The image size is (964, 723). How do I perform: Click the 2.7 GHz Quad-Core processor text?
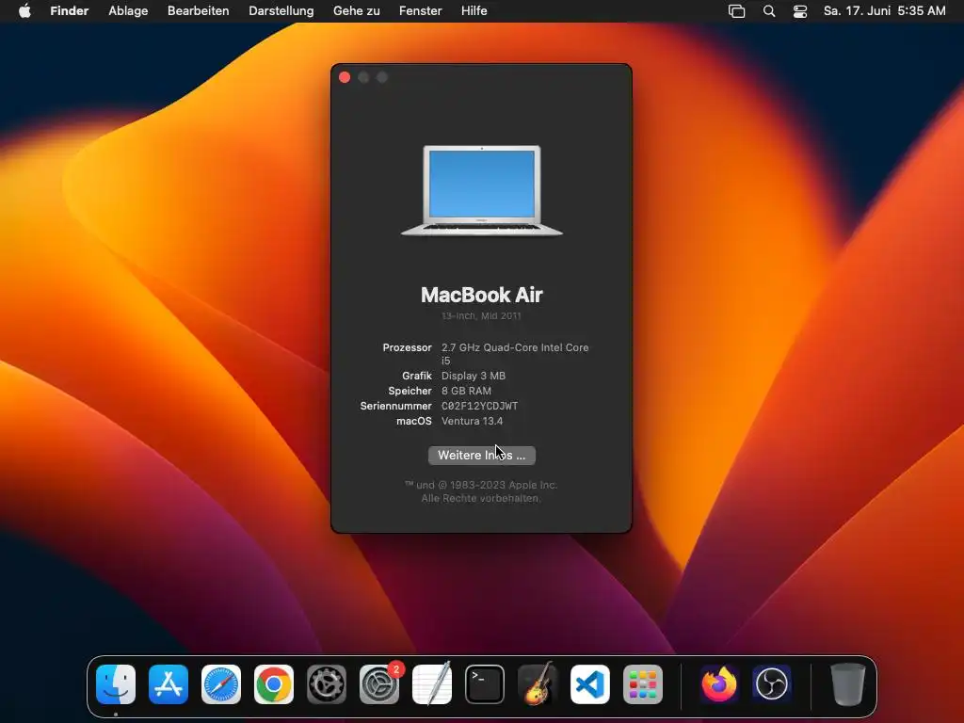click(515, 354)
